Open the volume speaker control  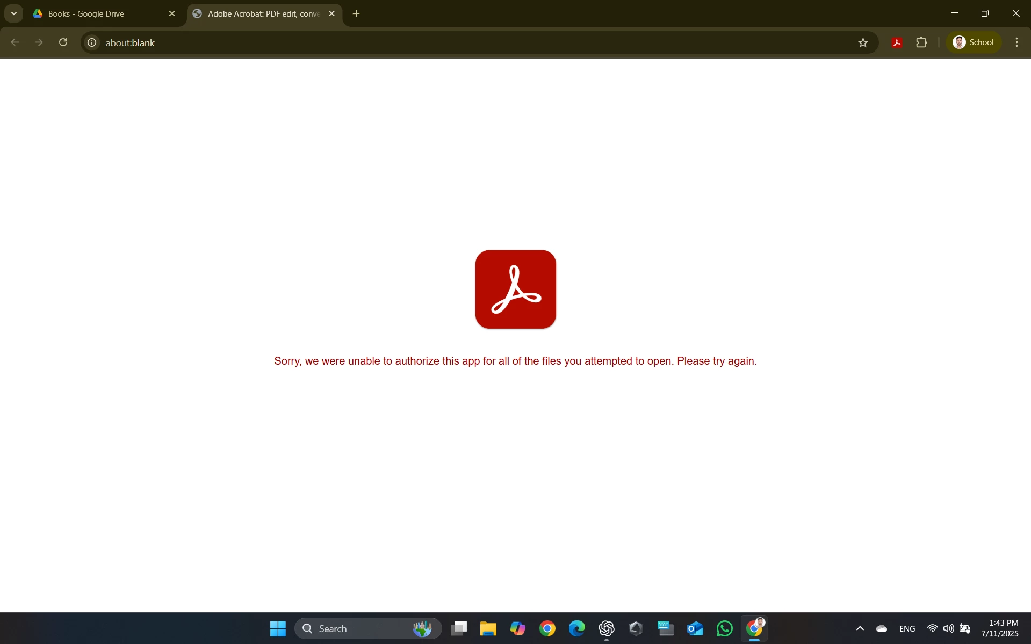pos(949,628)
